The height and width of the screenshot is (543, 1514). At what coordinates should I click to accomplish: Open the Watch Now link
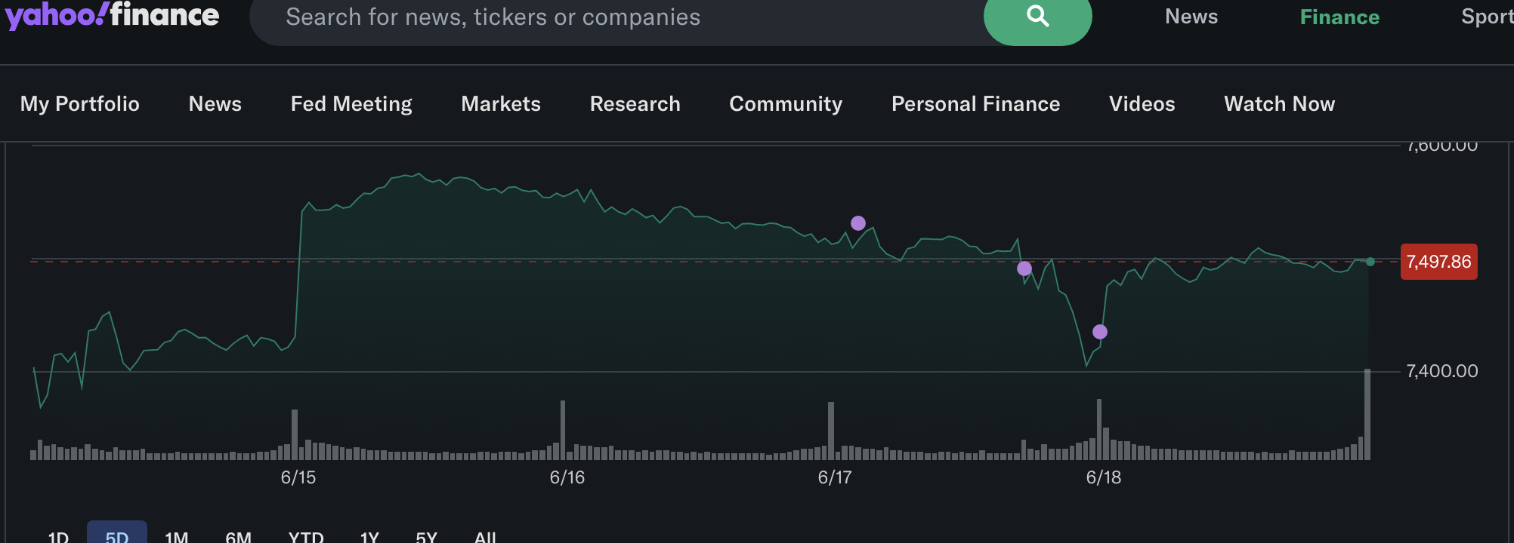tap(1279, 104)
